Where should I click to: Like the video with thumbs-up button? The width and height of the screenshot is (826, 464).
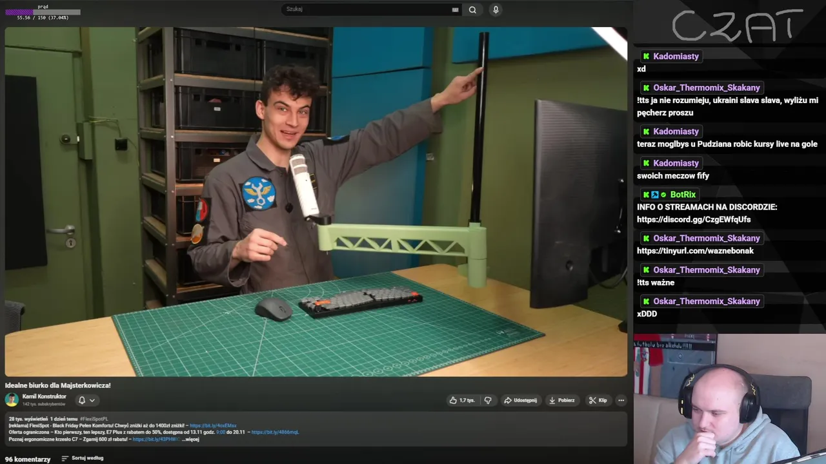pos(462,400)
